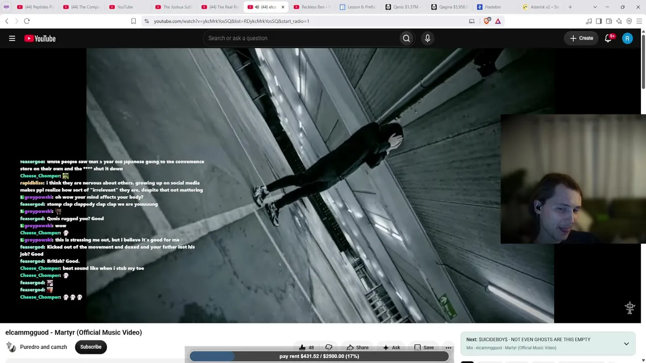Go to YouTube home via the logo
The width and height of the screenshot is (646, 363).
40,38
